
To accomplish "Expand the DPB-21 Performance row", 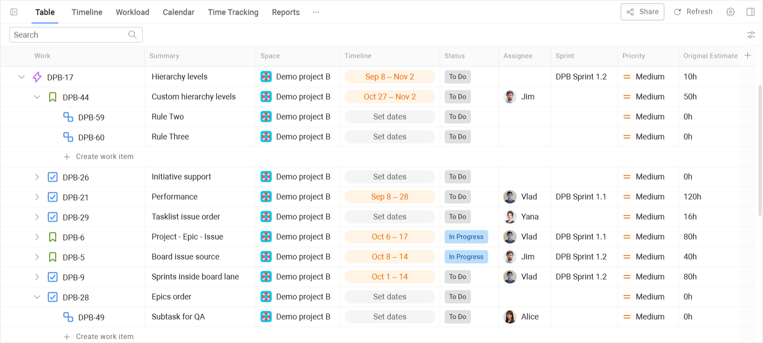I will click(37, 197).
